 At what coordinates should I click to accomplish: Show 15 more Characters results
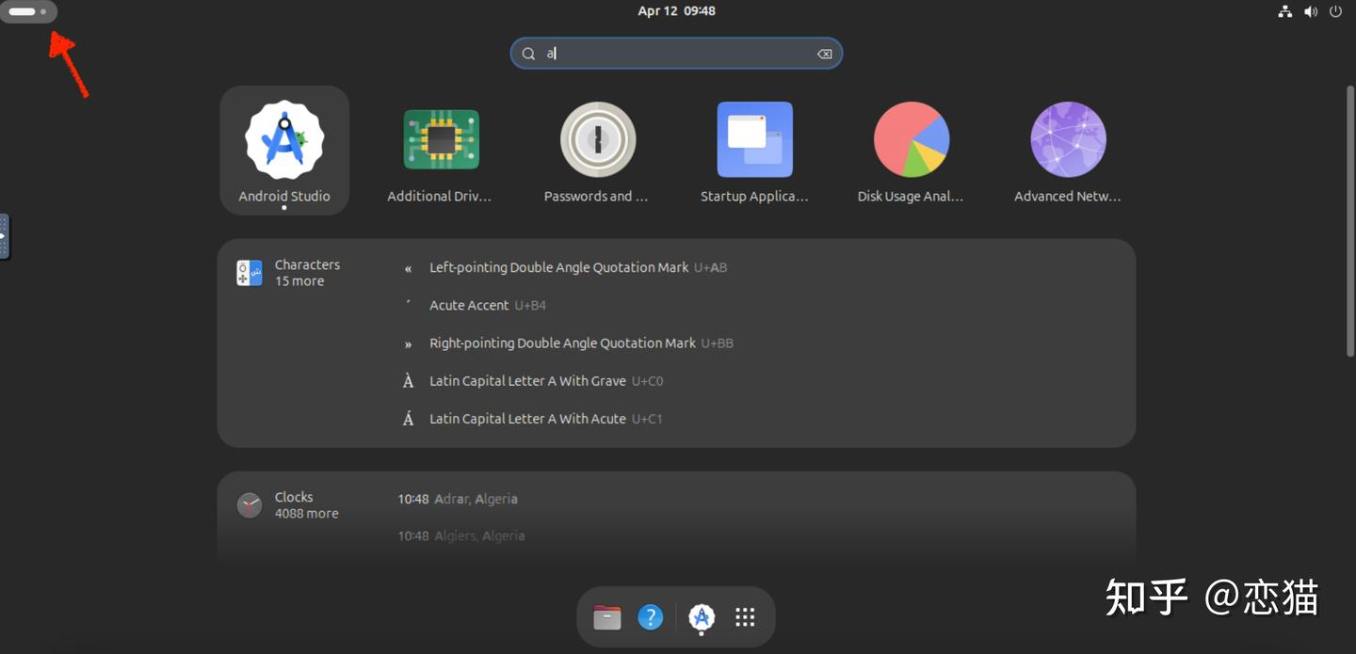tap(299, 281)
